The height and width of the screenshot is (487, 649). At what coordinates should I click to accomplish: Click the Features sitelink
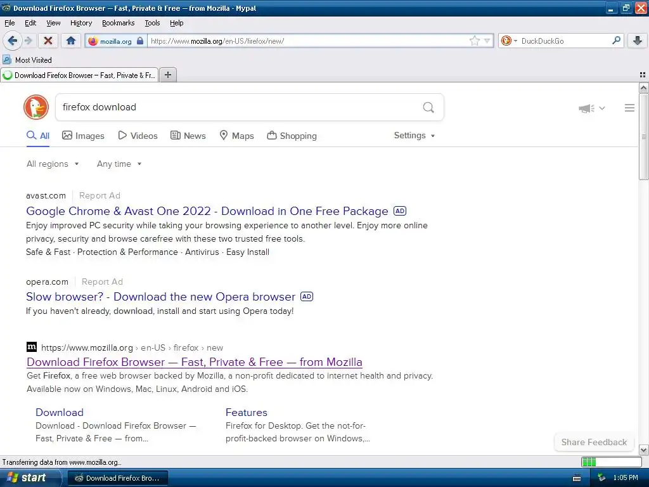click(247, 412)
